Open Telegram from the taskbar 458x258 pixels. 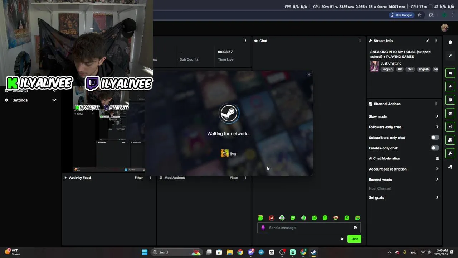coord(261,252)
